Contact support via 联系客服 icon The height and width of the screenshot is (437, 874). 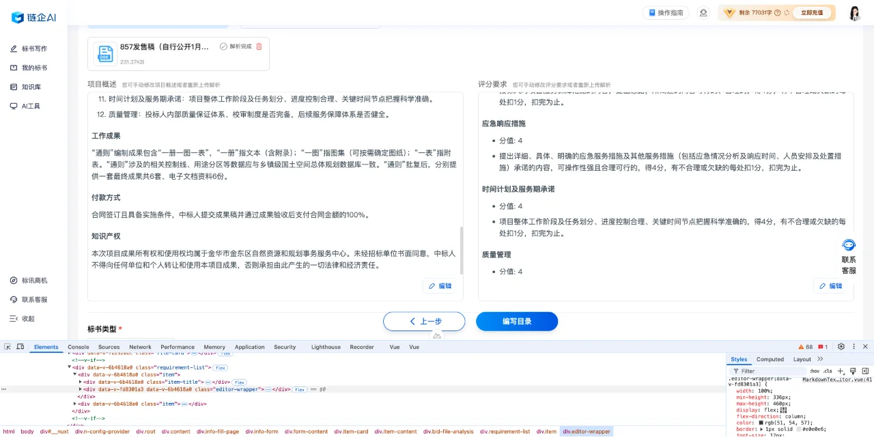point(848,244)
